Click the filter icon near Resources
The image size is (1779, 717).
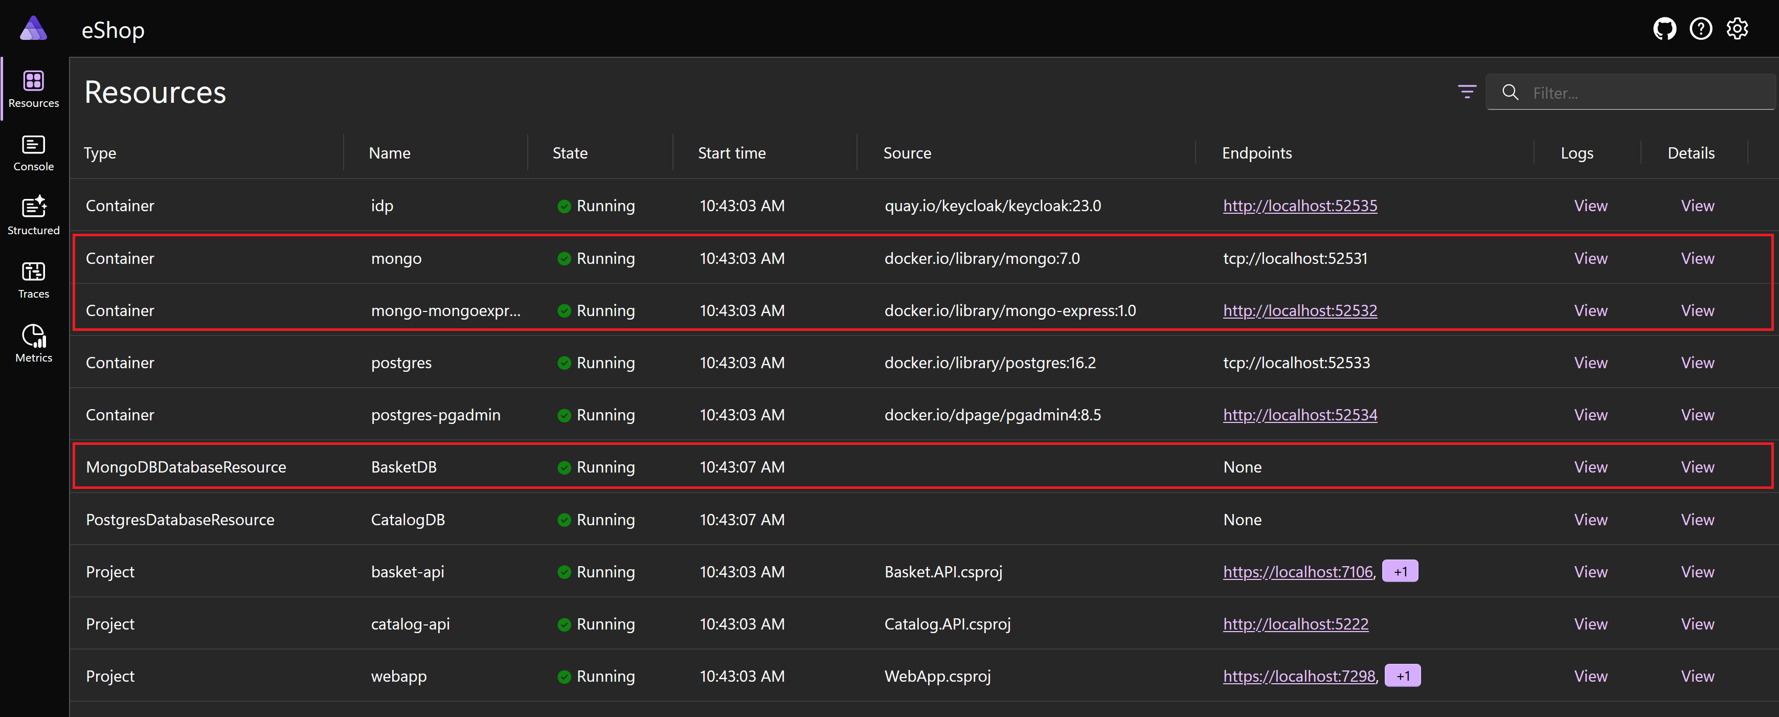pyautogui.click(x=1469, y=92)
